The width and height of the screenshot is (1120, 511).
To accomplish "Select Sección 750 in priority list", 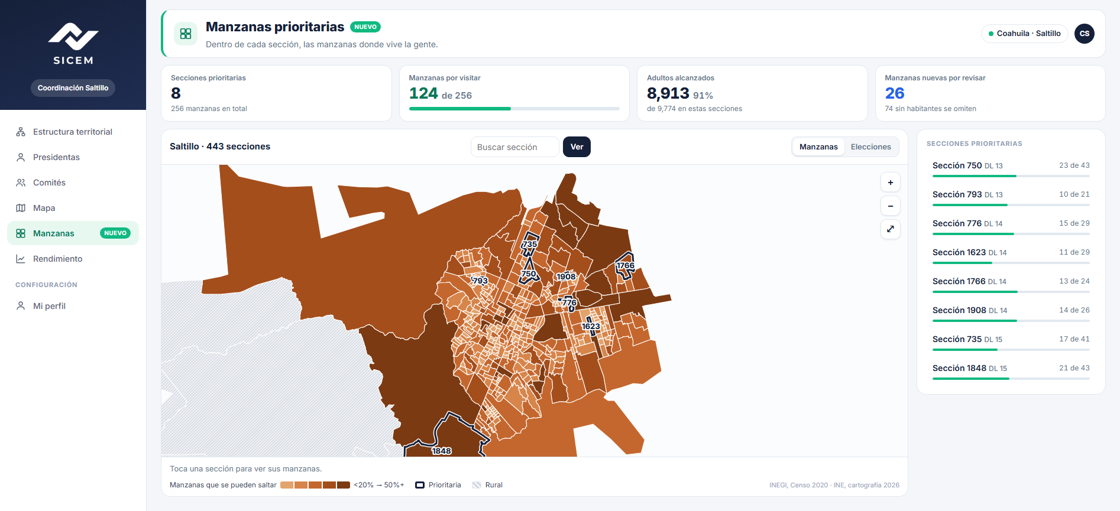I will [1011, 168].
